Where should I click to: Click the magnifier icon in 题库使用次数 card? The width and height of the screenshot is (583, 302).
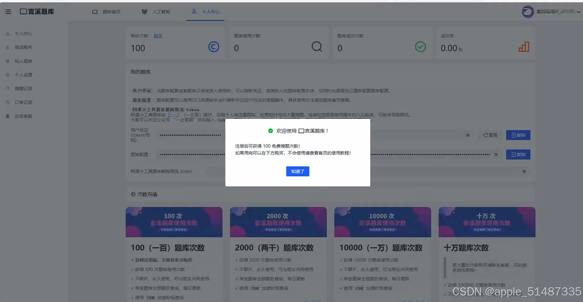coord(317,47)
